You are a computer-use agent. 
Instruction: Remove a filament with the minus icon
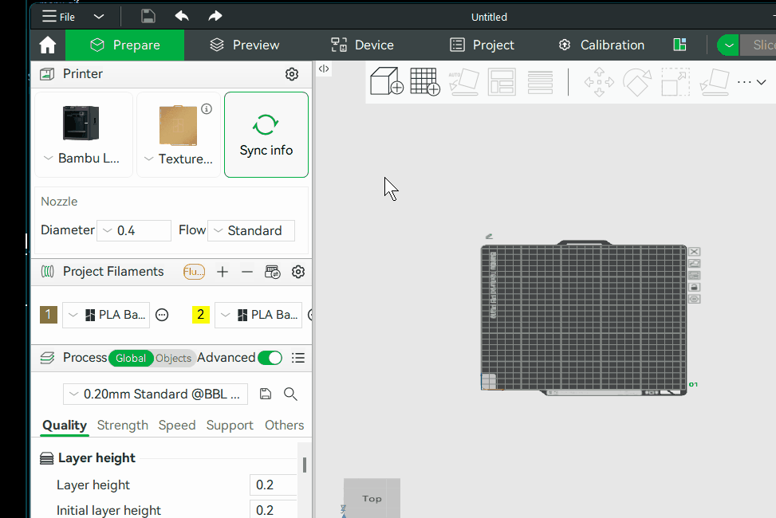coord(247,272)
